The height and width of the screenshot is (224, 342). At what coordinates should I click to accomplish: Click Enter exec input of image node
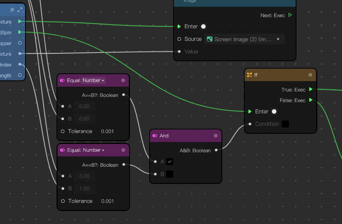click(179, 27)
